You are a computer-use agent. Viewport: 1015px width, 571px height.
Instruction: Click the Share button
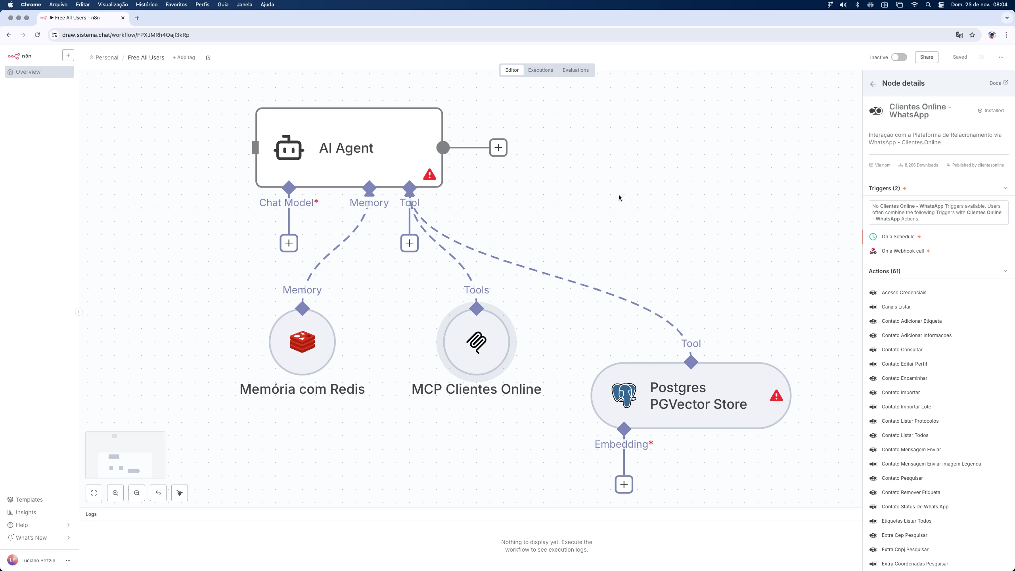coord(927,57)
